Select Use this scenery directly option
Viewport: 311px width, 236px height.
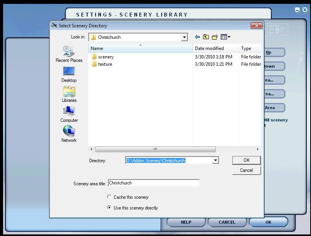[x=109, y=208]
